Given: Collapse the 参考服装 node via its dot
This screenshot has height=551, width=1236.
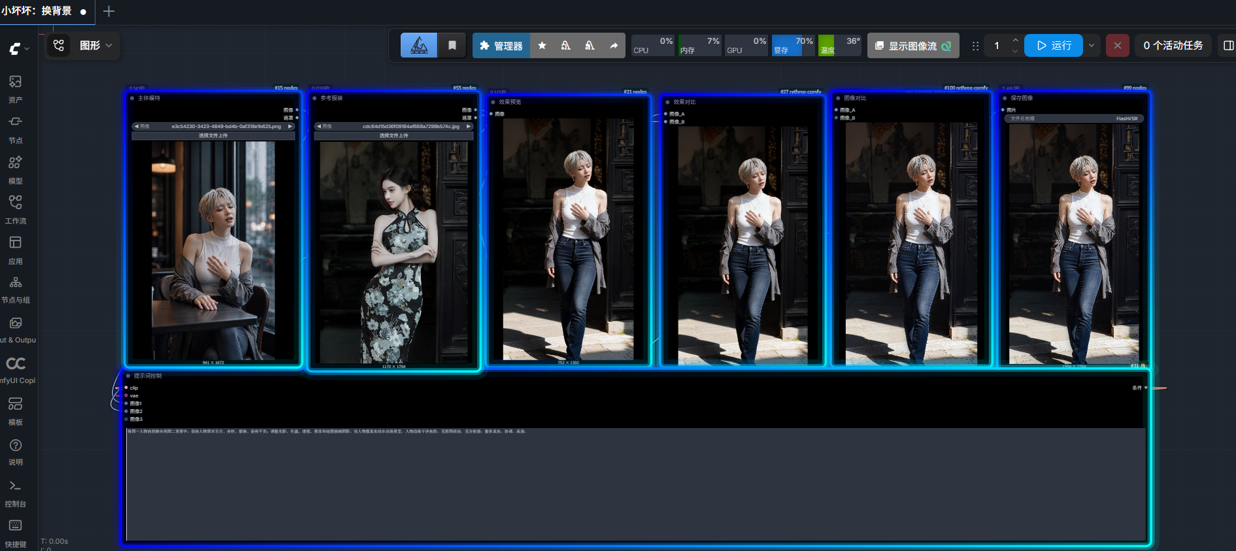Looking at the screenshot, I should point(314,99).
